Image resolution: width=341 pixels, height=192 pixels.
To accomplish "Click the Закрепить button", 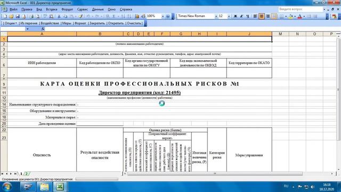I will coord(97,23).
